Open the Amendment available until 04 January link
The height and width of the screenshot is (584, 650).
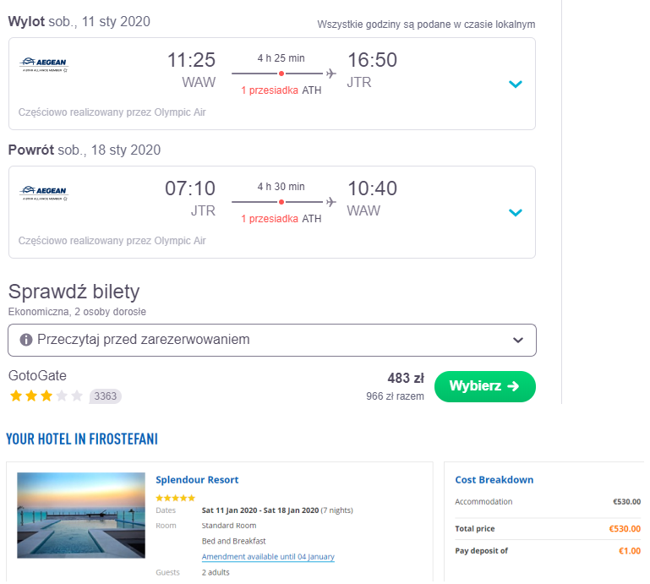pos(268,557)
